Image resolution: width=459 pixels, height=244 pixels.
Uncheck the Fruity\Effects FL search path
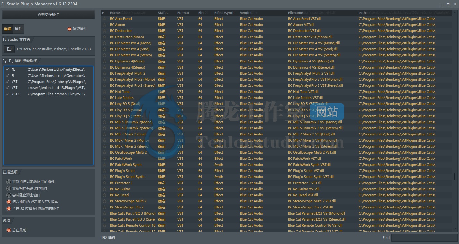[7, 69]
